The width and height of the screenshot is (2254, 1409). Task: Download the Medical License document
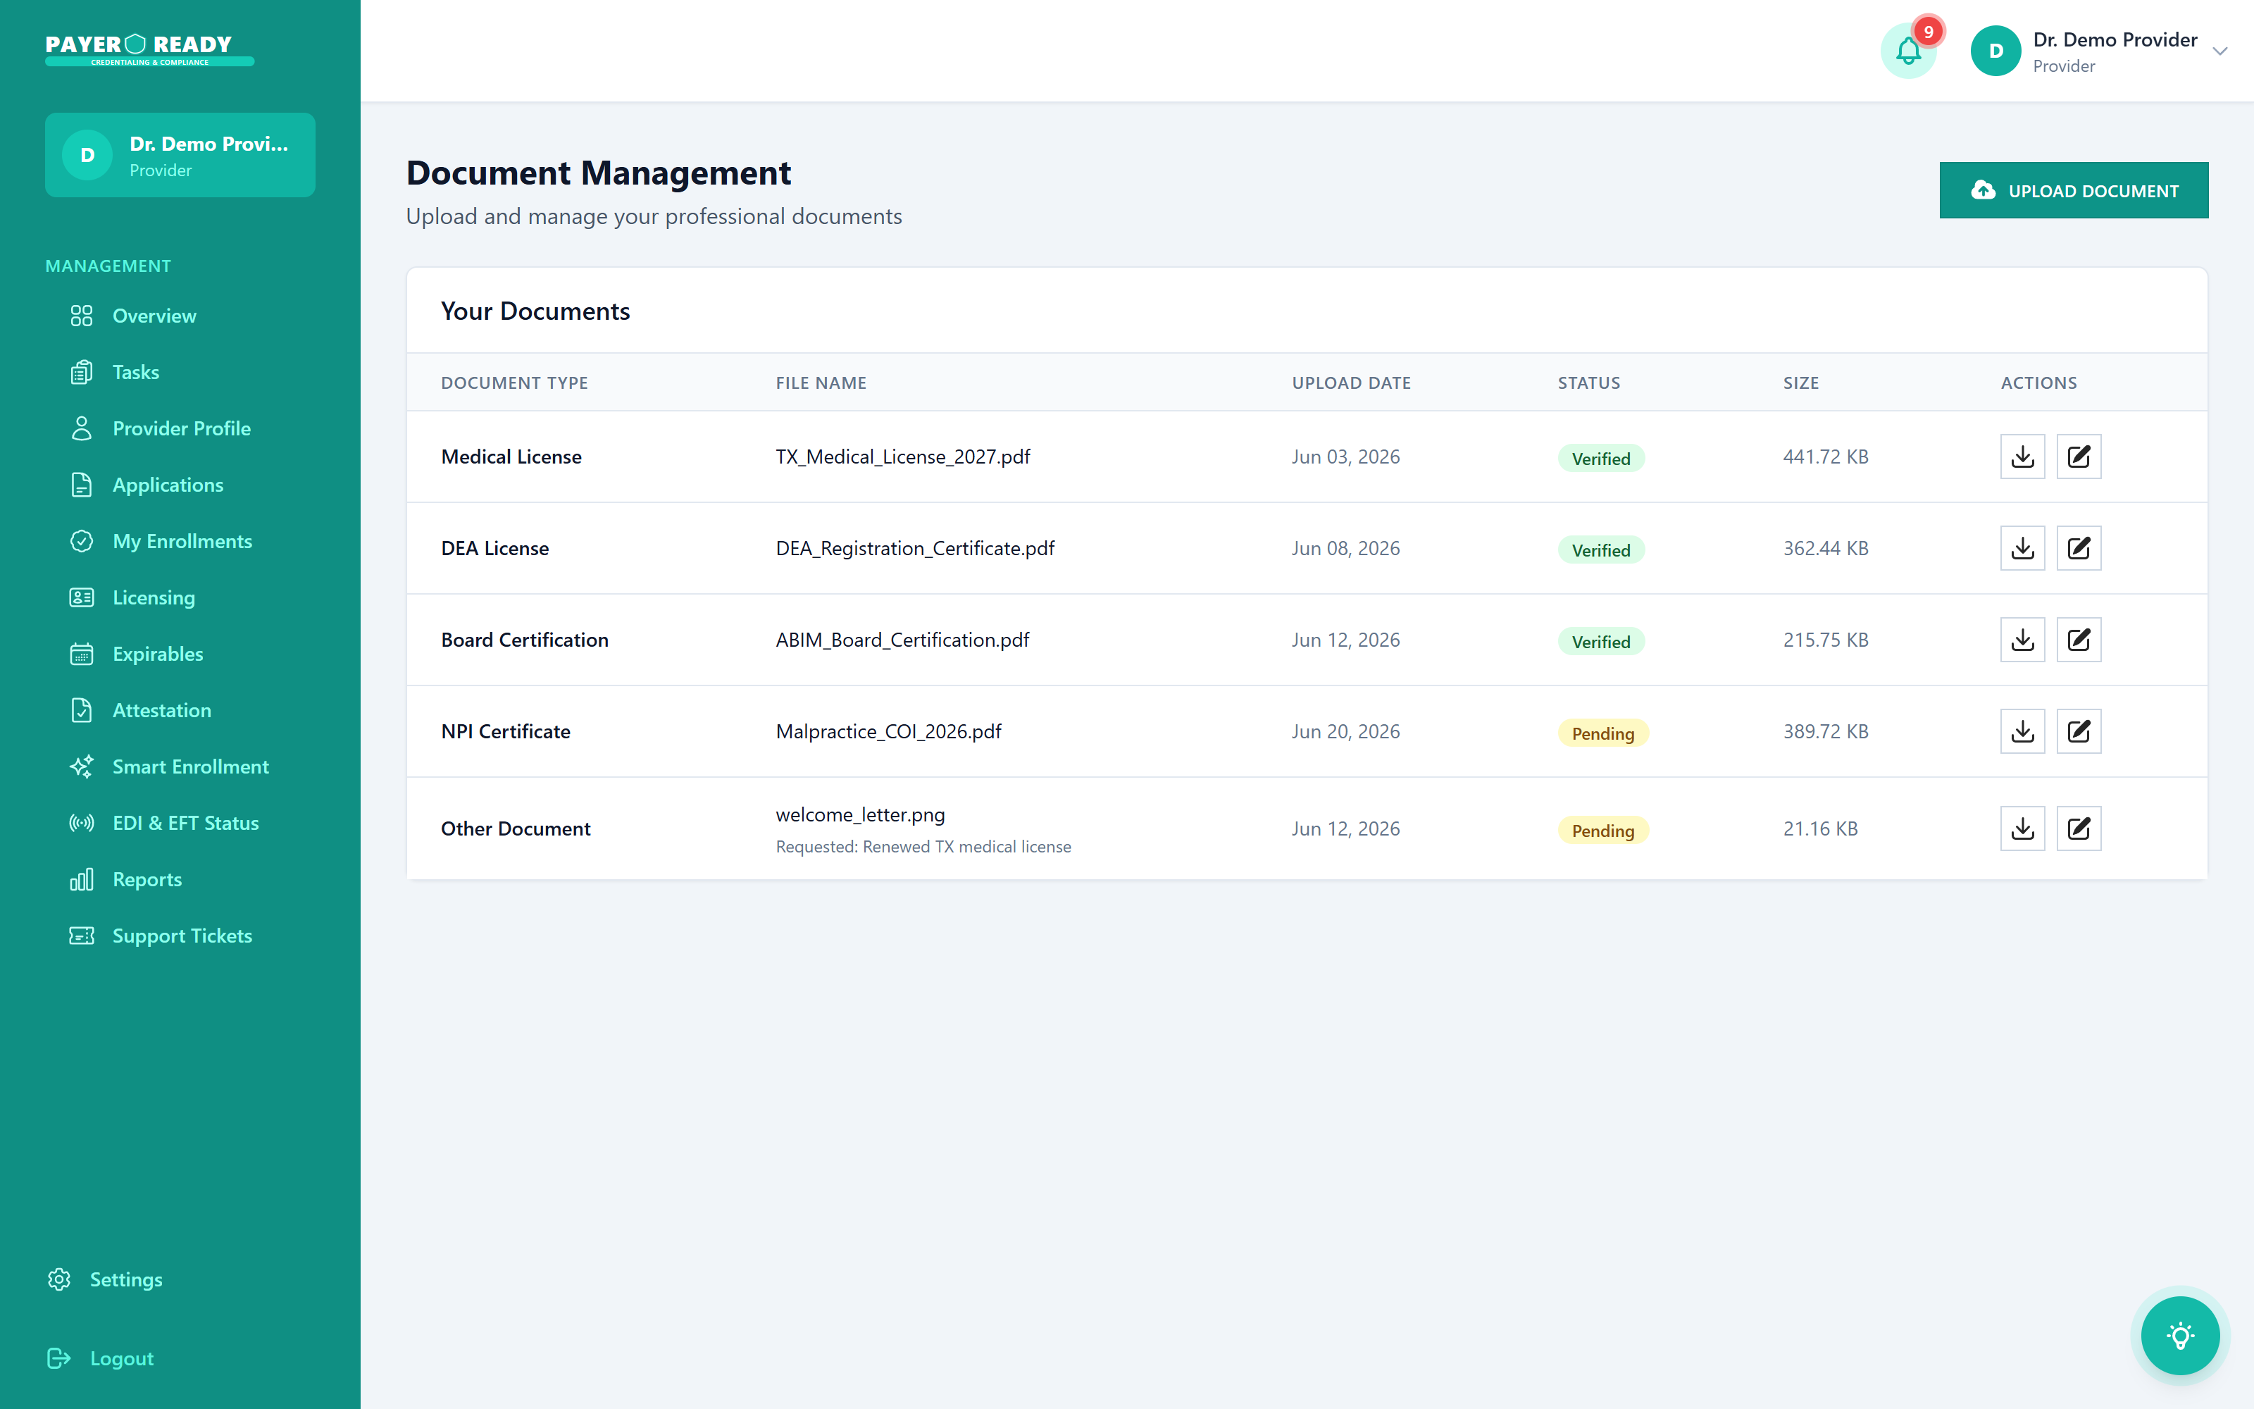click(x=2022, y=457)
